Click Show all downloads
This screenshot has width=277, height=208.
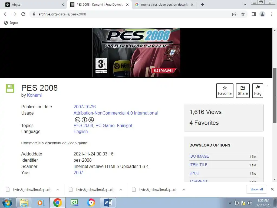[256, 189]
